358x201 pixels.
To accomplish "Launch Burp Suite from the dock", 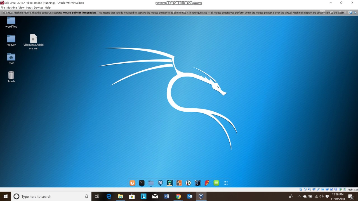I will pyautogui.click(x=179, y=183).
